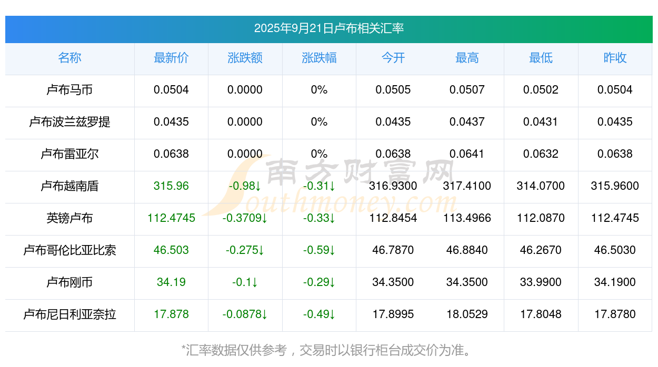The width and height of the screenshot is (658, 367).
Task: Click low value 33.9900
Action: pyautogui.click(x=541, y=282)
